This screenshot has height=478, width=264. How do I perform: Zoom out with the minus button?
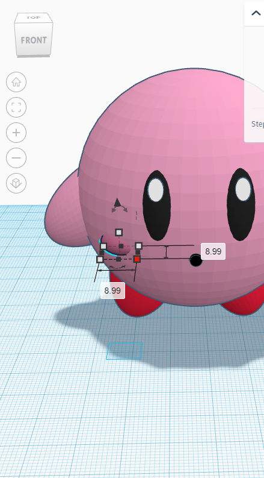click(x=16, y=158)
